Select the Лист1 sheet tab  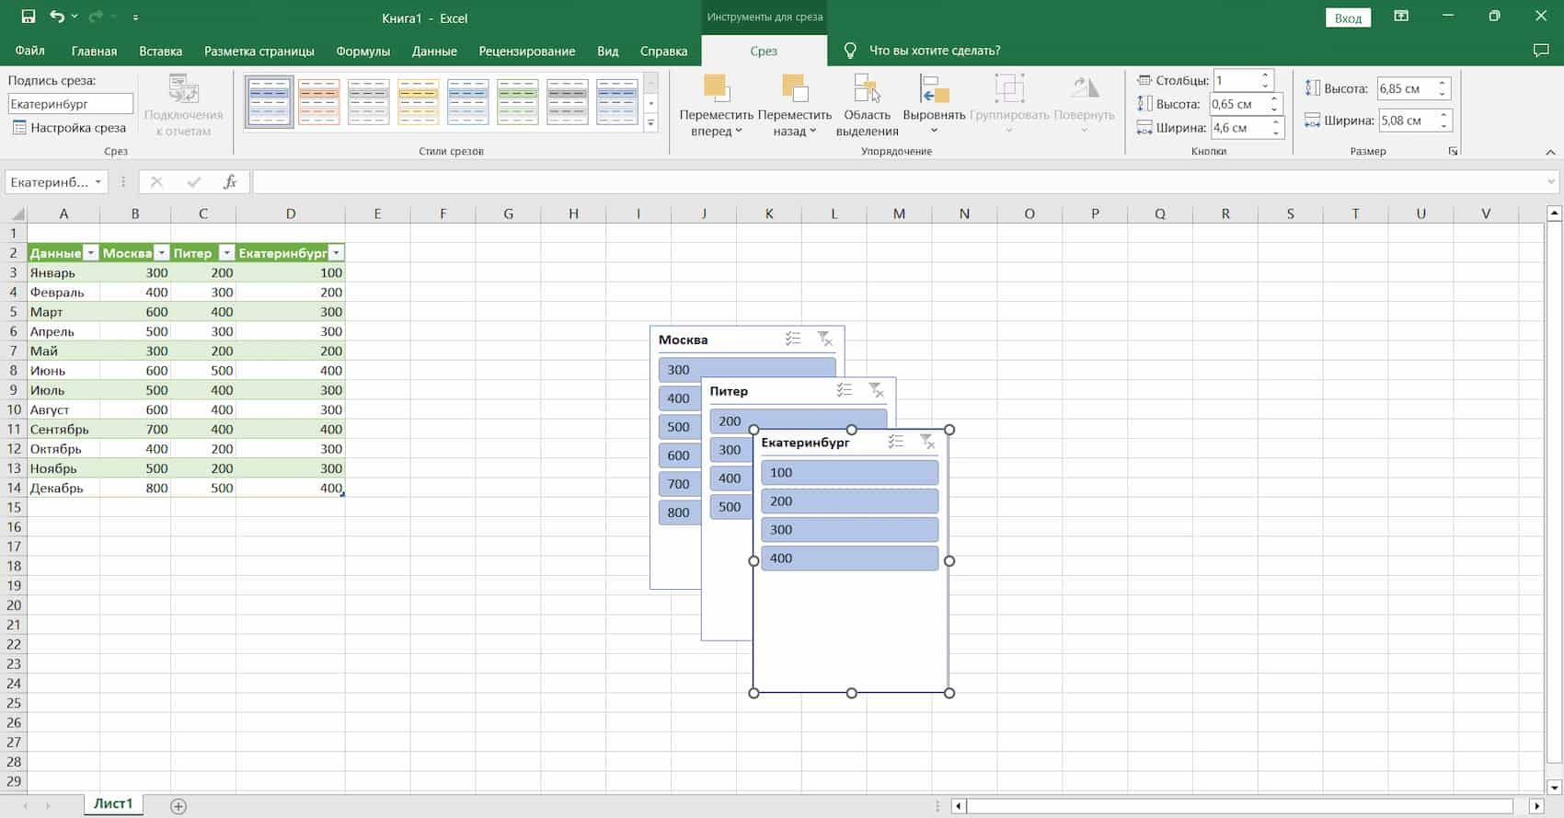113,803
